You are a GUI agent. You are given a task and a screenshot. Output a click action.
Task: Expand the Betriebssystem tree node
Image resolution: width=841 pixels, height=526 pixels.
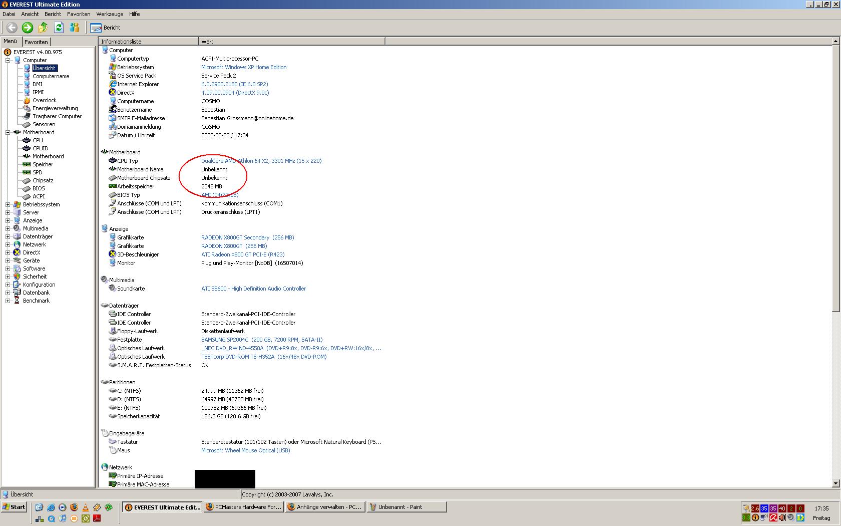(8, 204)
